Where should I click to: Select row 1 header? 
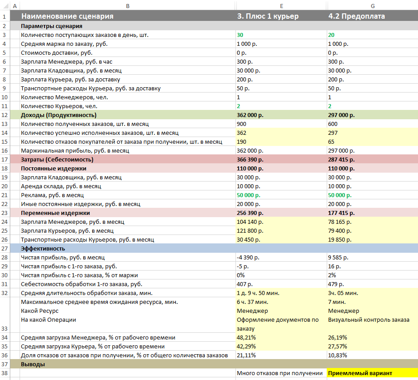[x=5, y=16]
